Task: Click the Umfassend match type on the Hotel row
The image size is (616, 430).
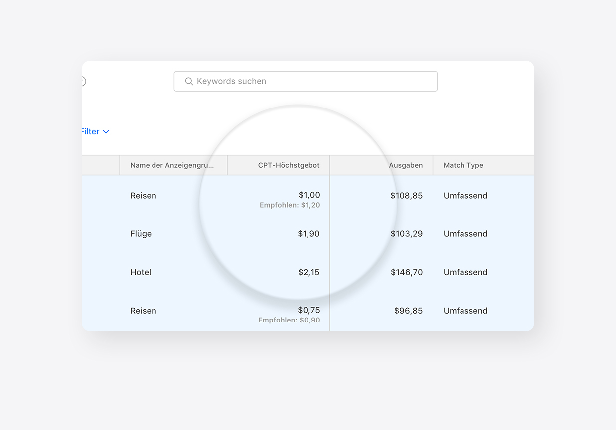Action: [465, 272]
